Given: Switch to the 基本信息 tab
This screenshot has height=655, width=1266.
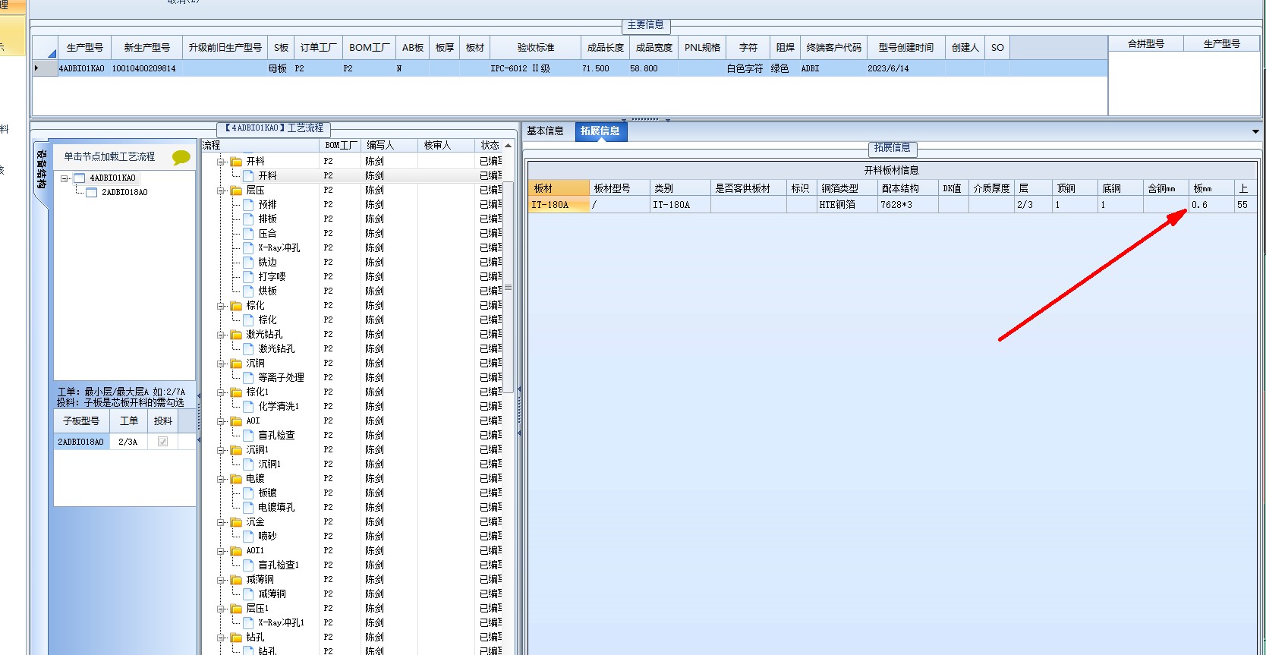Looking at the screenshot, I should [545, 131].
